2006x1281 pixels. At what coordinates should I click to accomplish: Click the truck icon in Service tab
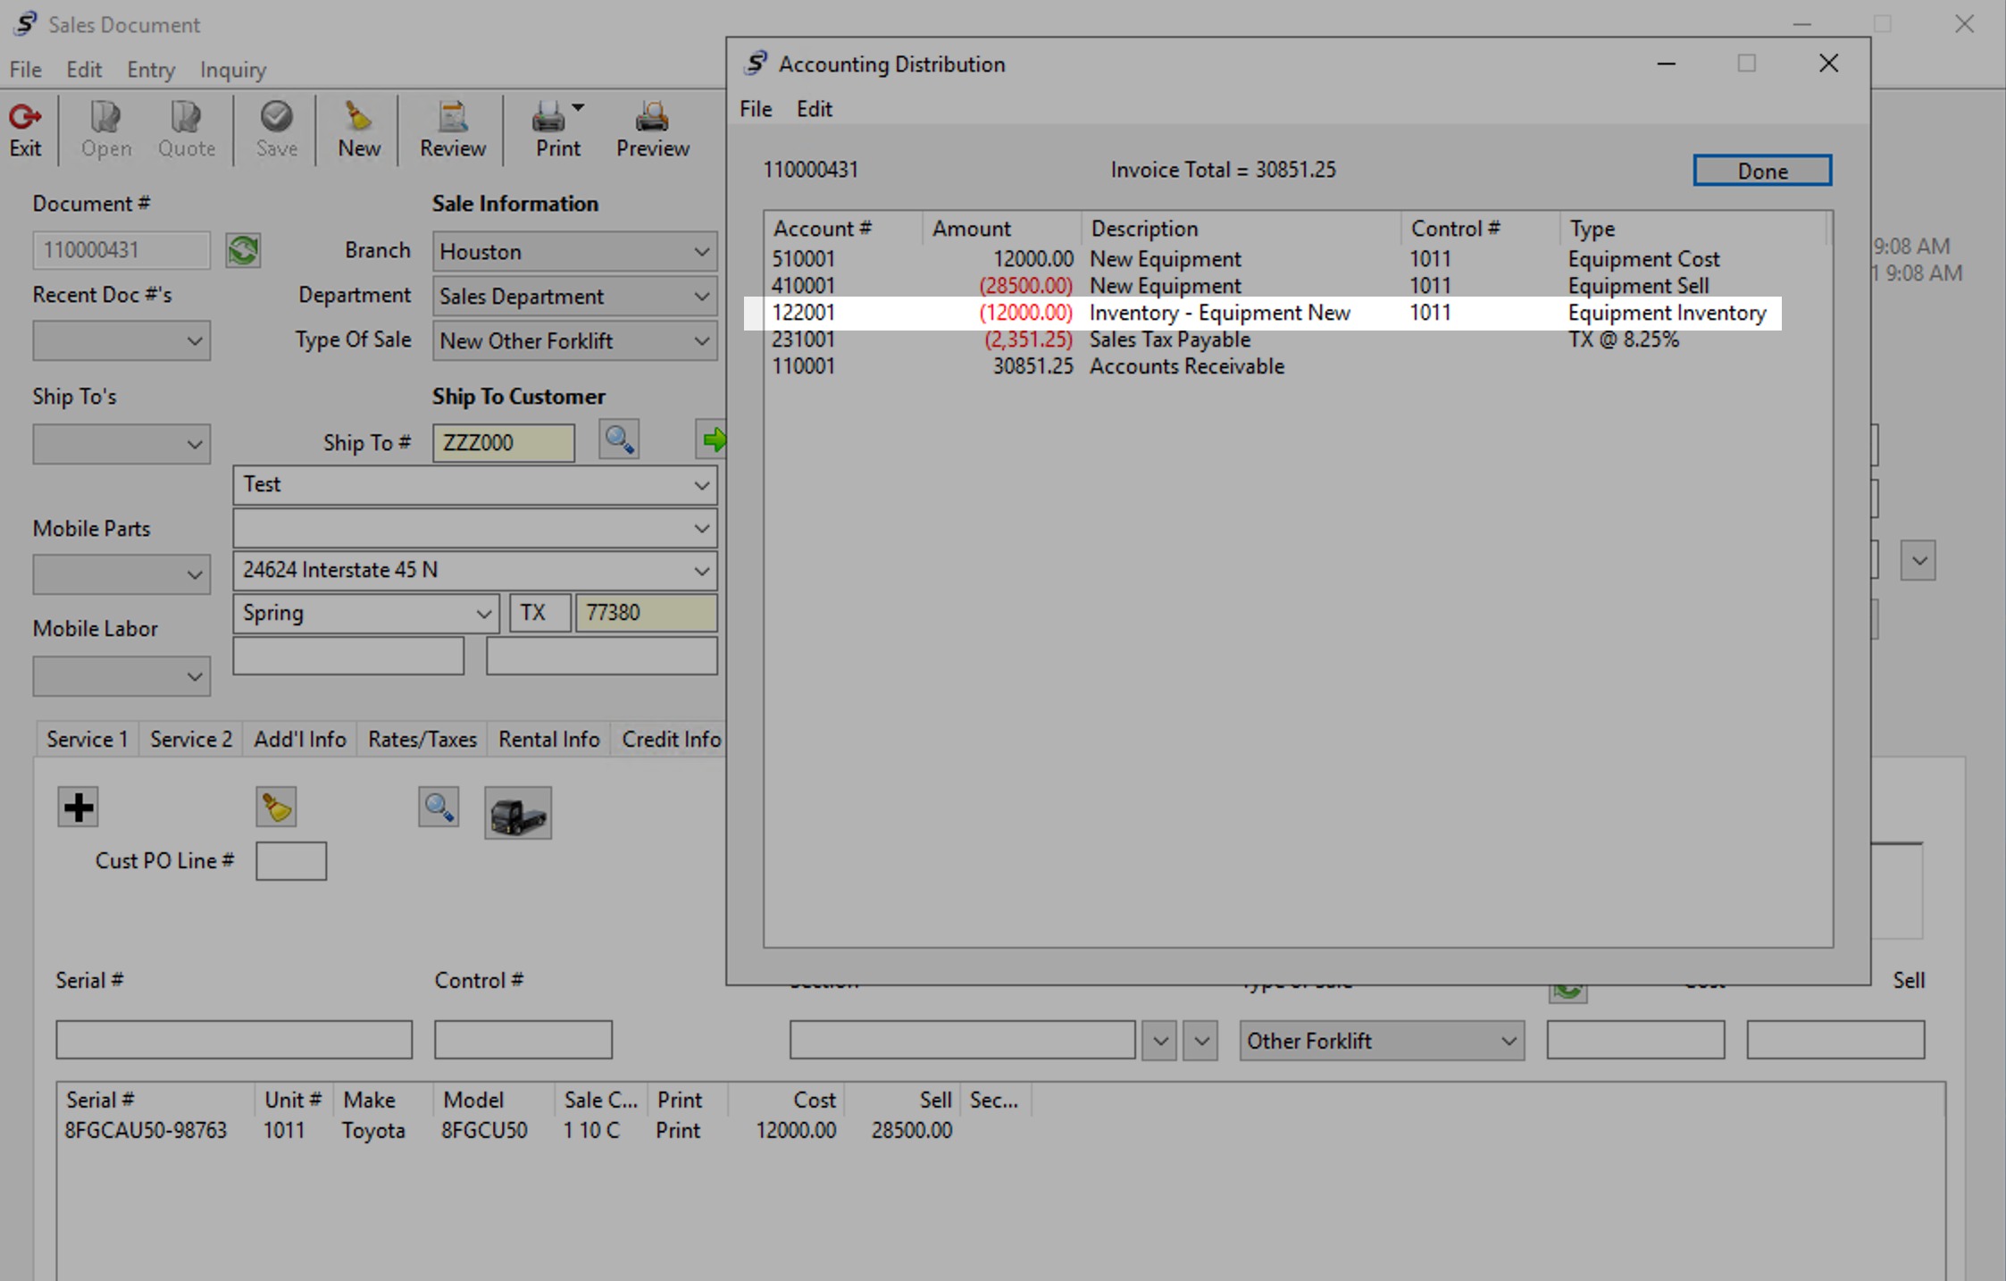(x=518, y=813)
